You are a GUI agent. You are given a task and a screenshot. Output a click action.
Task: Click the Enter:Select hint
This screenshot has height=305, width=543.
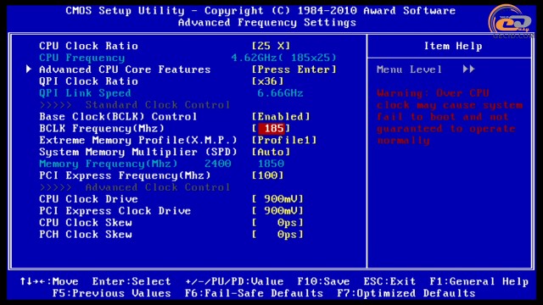[x=132, y=281]
